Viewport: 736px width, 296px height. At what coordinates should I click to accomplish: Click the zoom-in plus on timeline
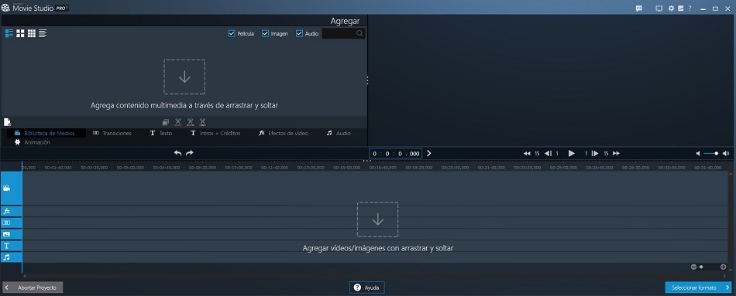[724, 267]
